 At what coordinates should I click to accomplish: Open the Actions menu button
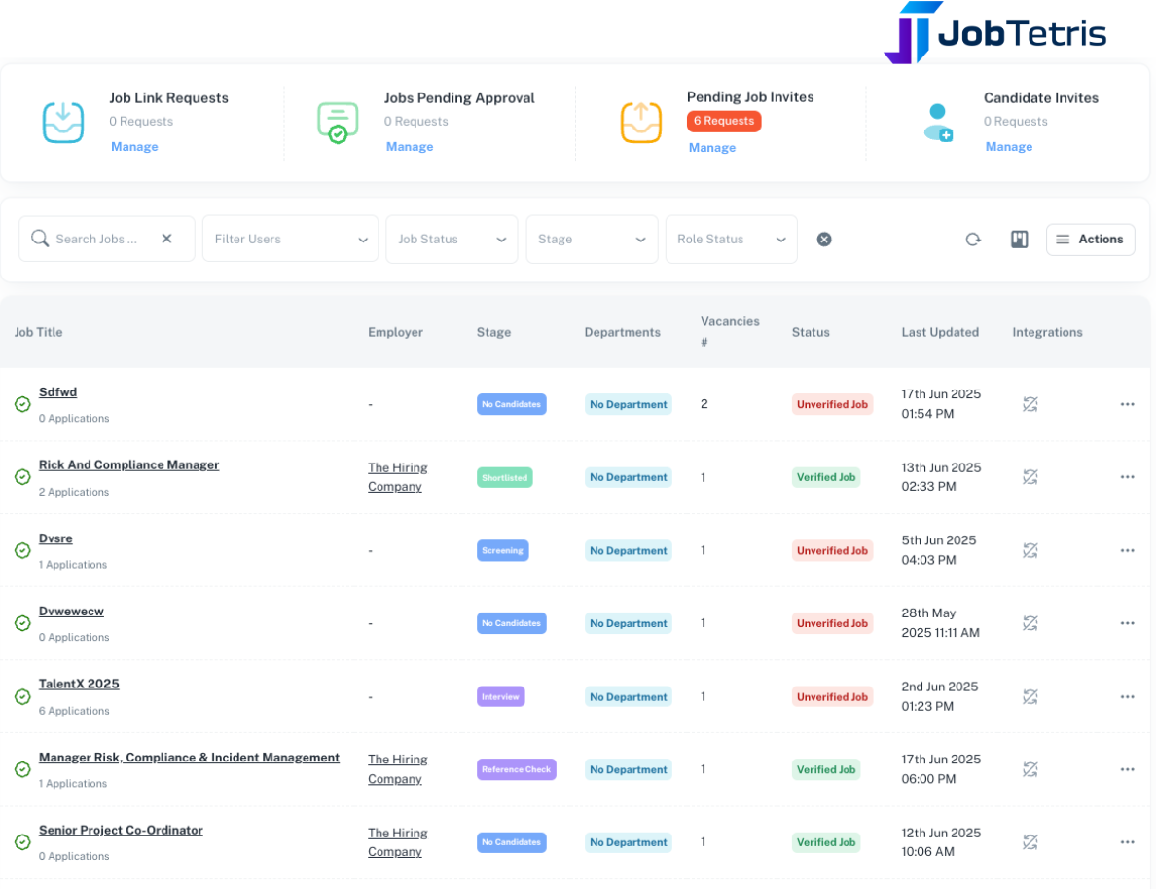tap(1090, 239)
